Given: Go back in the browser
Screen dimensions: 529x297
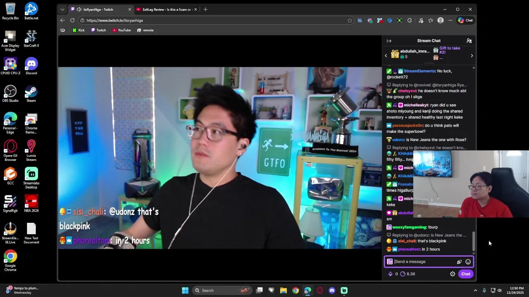Looking at the screenshot, I should pos(62,20).
